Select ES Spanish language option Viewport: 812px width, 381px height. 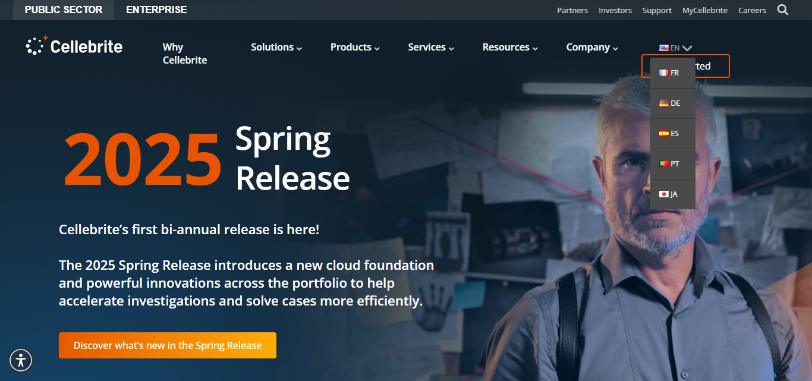[x=673, y=134]
